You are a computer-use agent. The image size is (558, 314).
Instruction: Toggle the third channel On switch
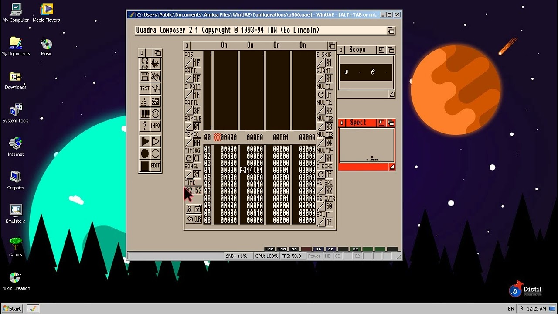point(276,45)
